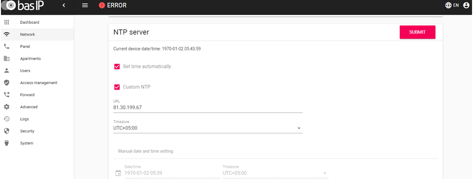Viewport: 473px width, 179px height.
Task: Expand the UTC+05:00 Timezone dropdown
Action: 208,128
